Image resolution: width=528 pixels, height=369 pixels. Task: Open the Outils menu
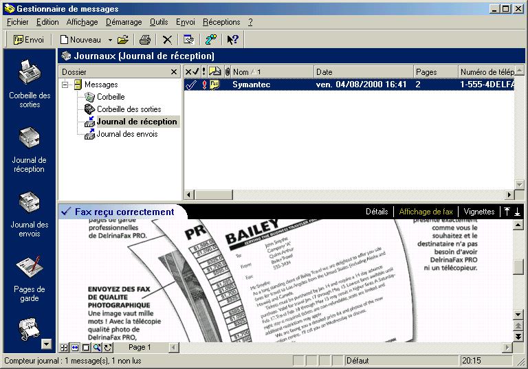coord(159,22)
